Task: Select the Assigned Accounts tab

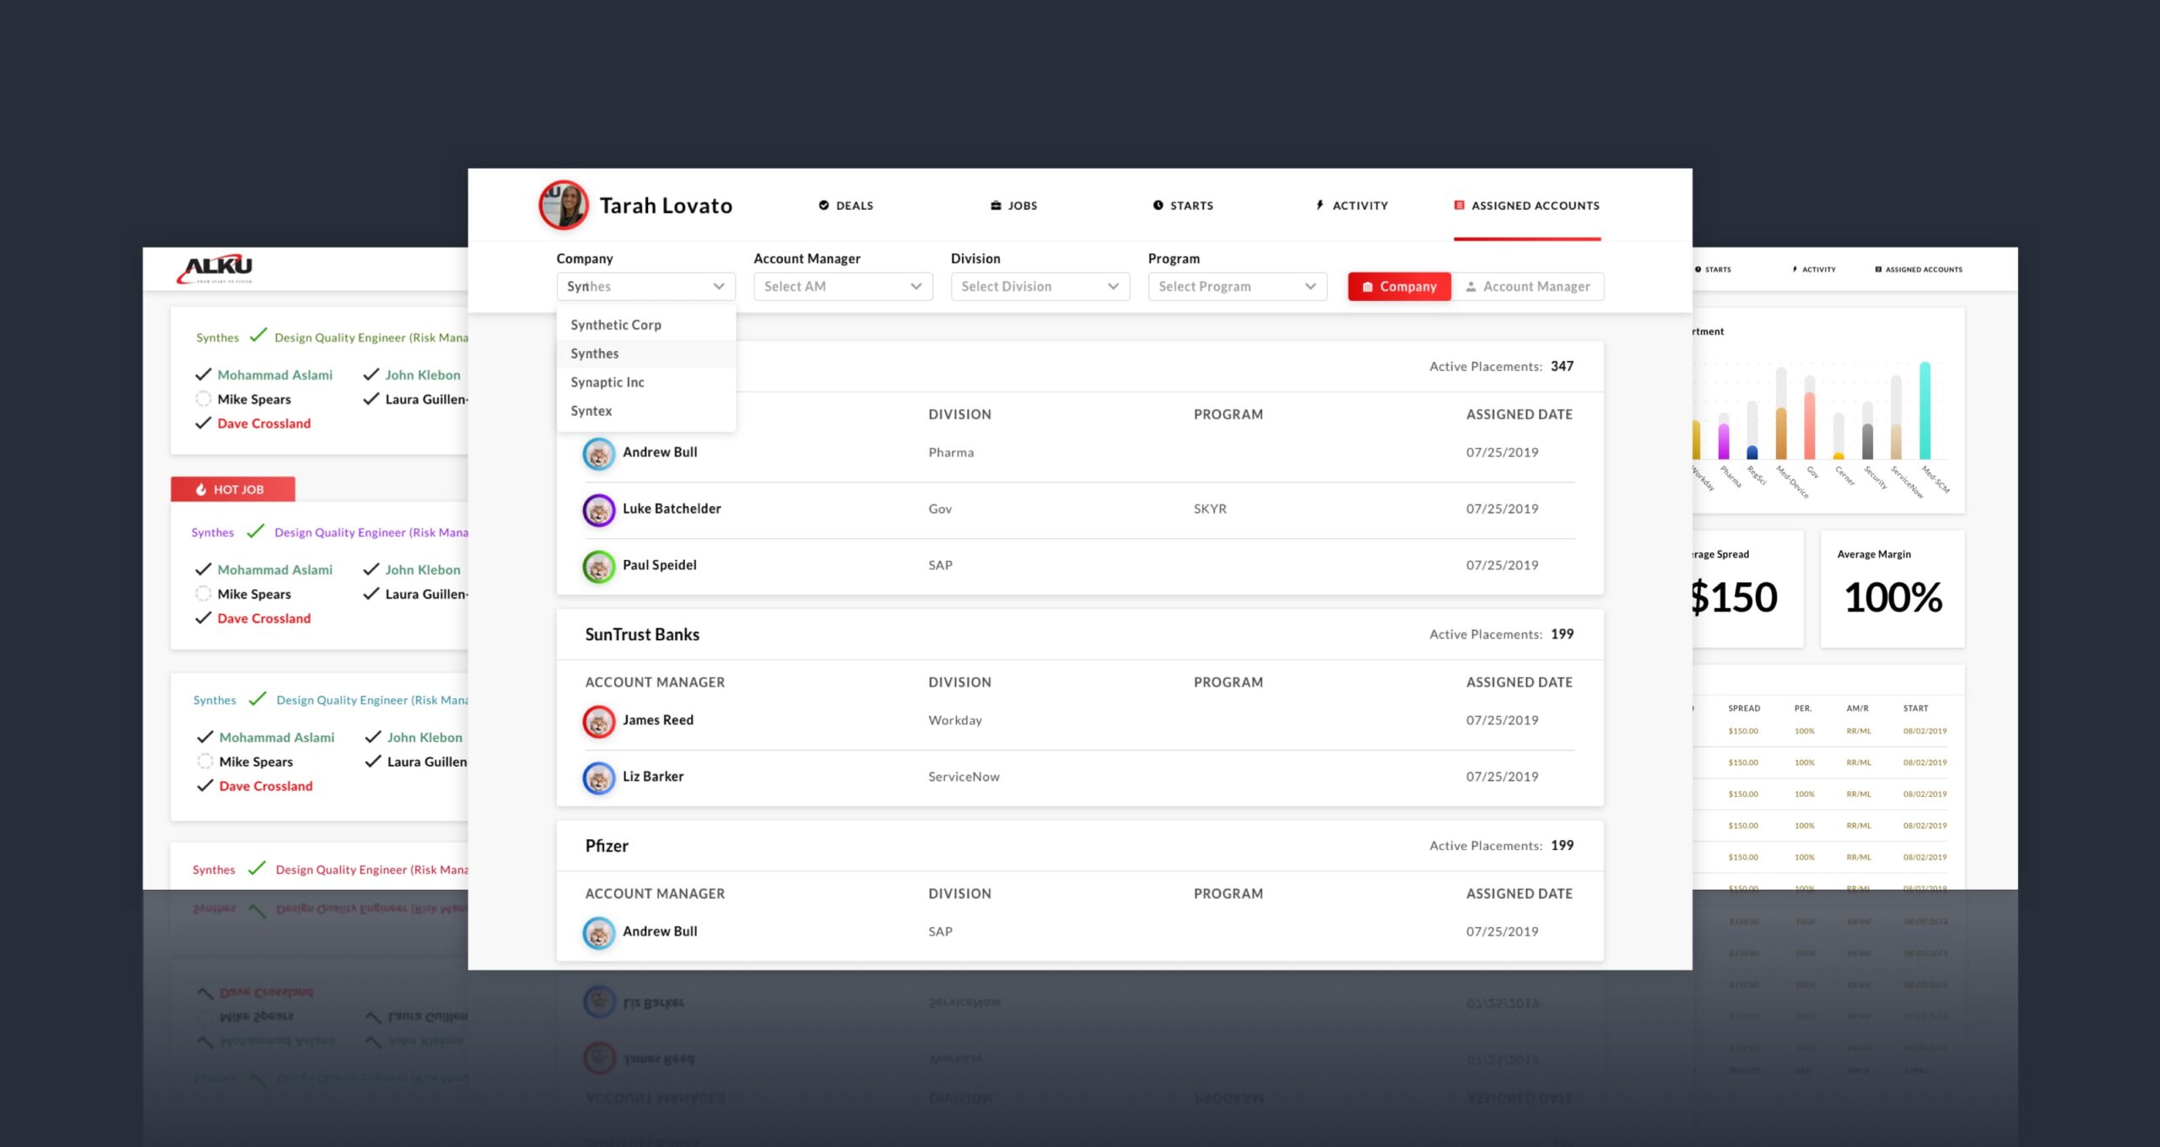Action: 1526,205
